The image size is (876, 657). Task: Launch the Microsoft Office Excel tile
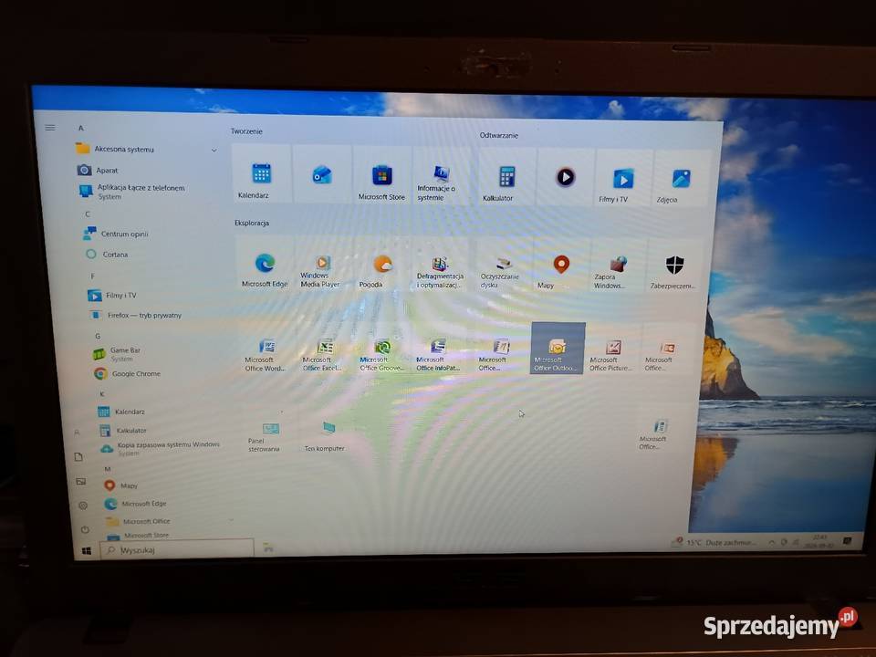324,348
